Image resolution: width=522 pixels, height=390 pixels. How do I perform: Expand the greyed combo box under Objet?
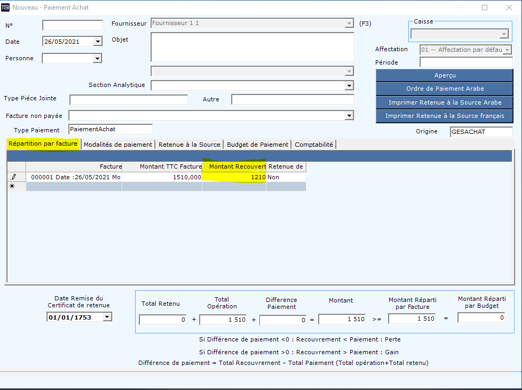[x=349, y=71]
